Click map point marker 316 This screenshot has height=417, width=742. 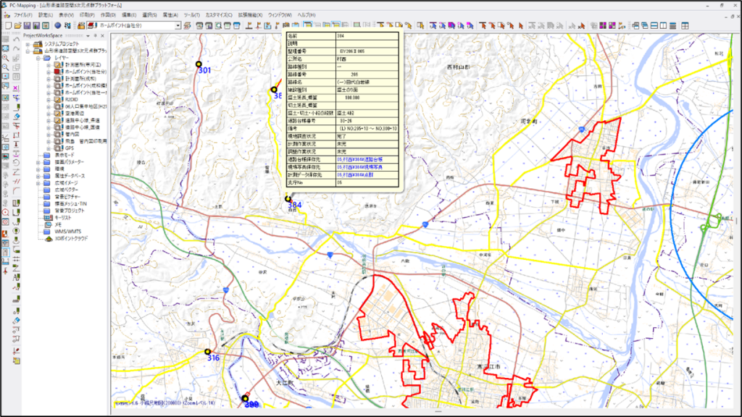tap(208, 352)
